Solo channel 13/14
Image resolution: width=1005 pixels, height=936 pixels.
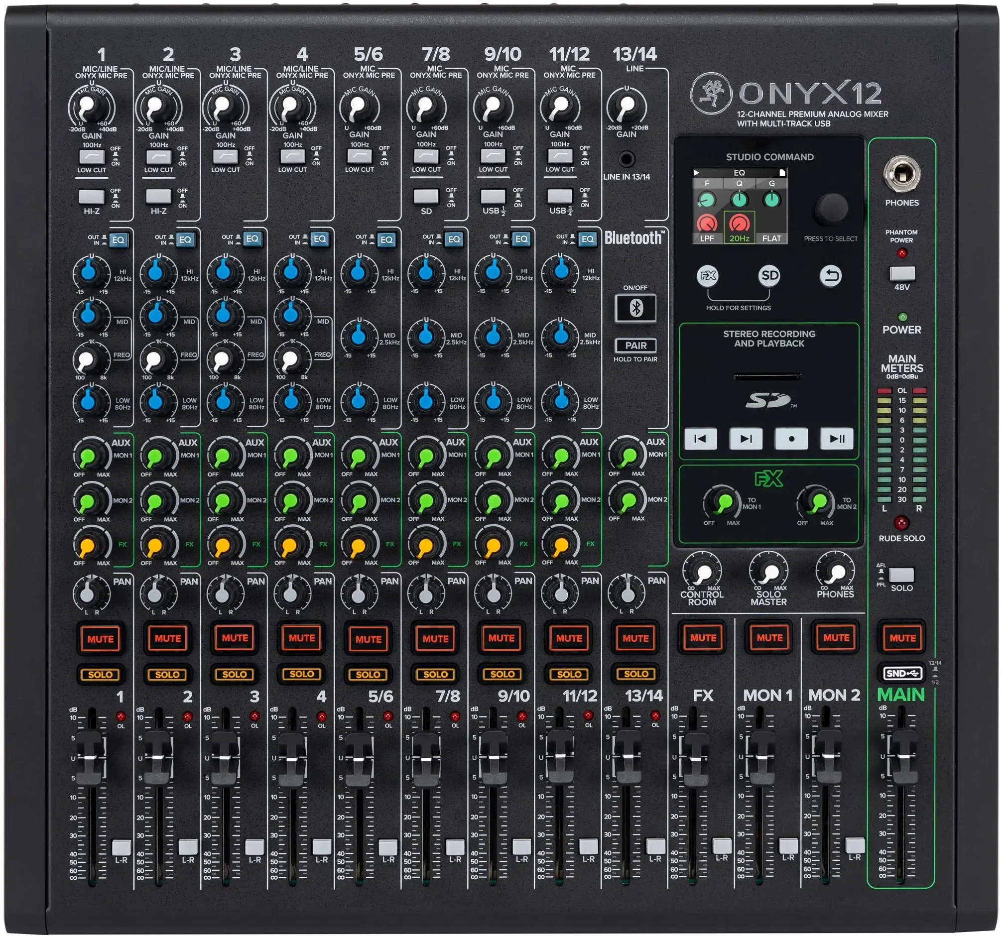(636, 674)
